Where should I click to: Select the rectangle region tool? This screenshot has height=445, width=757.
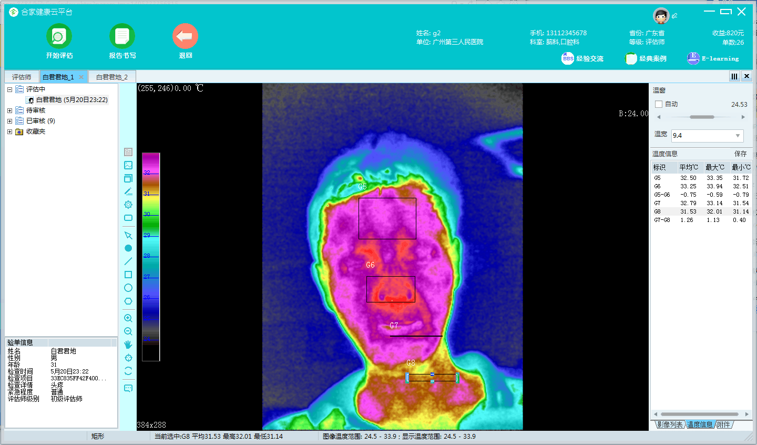pyautogui.click(x=128, y=275)
